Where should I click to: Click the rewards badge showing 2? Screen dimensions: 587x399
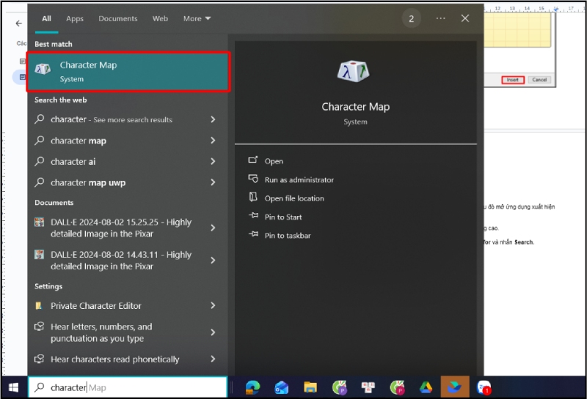tap(411, 19)
